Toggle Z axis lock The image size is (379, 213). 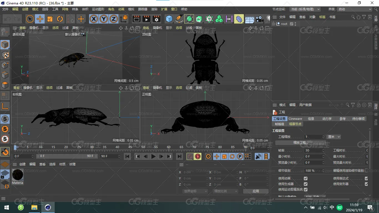pyautogui.click(x=114, y=19)
